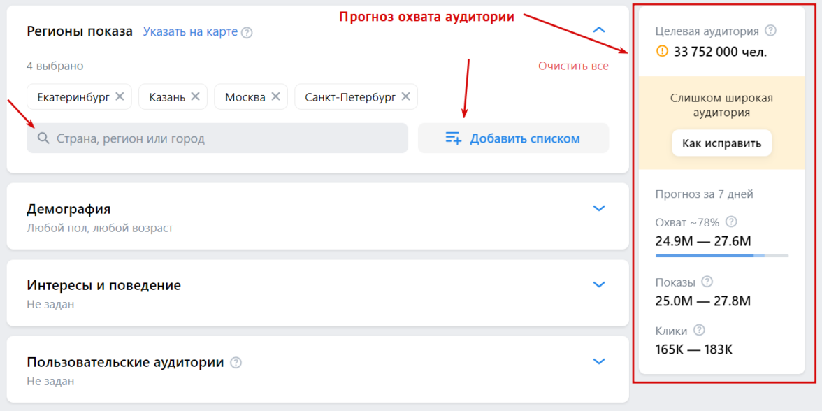Remove Казань region chip

pyautogui.click(x=195, y=96)
